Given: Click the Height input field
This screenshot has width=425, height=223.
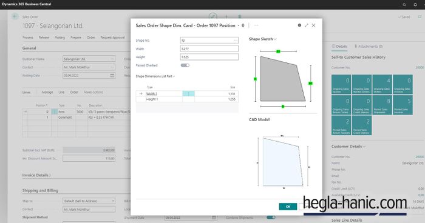Looking at the screenshot, I should click(x=209, y=57).
